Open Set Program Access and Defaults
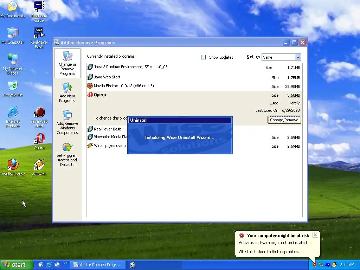The width and height of the screenshot is (360, 270). (67, 154)
